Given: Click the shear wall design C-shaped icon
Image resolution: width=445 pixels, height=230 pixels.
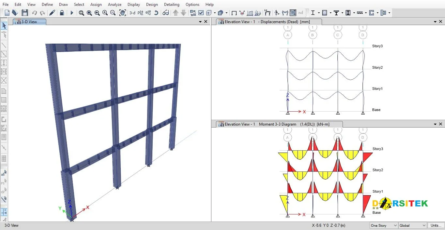Looking at the screenshot, I should click(x=372, y=13).
